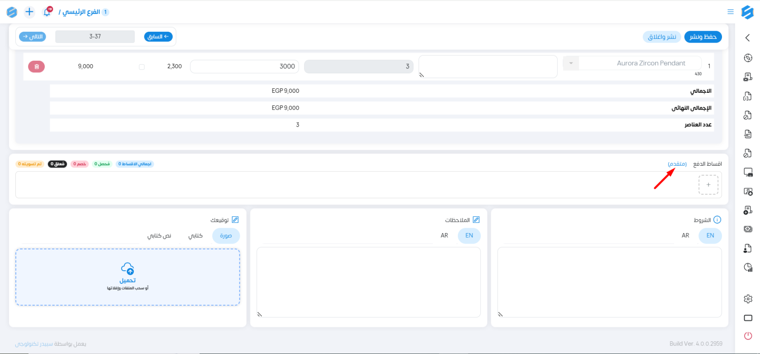Open the notifications bell icon

click(47, 12)
